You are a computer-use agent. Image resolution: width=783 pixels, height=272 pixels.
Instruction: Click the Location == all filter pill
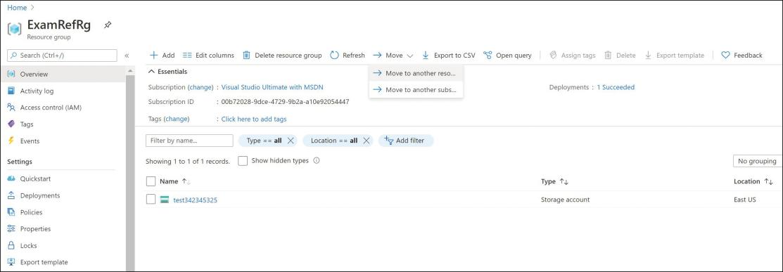338,141
